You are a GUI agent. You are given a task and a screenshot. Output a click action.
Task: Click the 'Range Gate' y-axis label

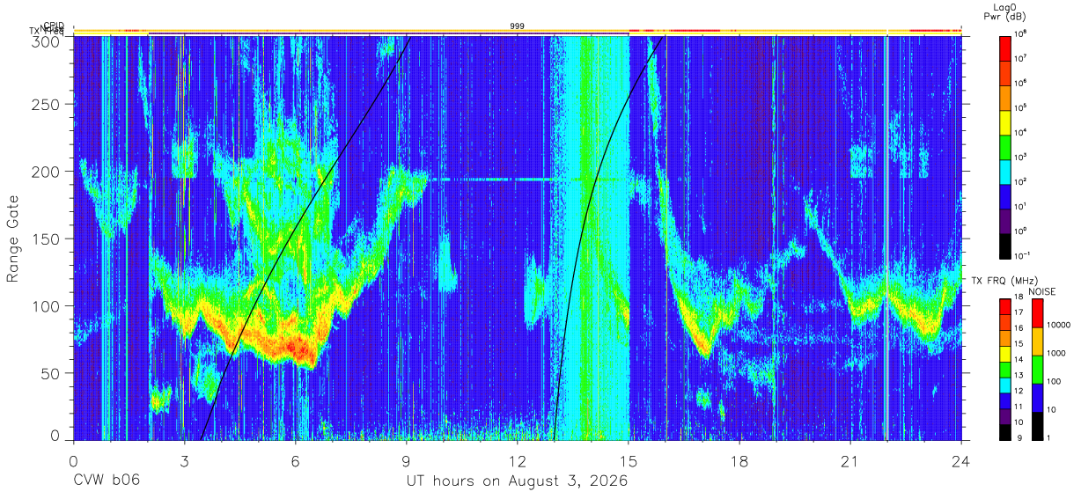(13, 237)
